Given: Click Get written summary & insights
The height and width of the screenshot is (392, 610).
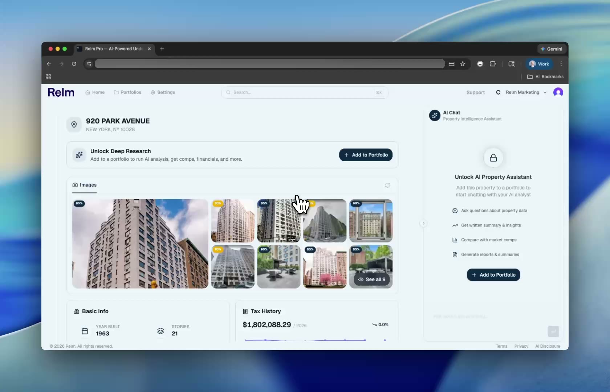Looking at the screenshot, I should pos(487,225).
